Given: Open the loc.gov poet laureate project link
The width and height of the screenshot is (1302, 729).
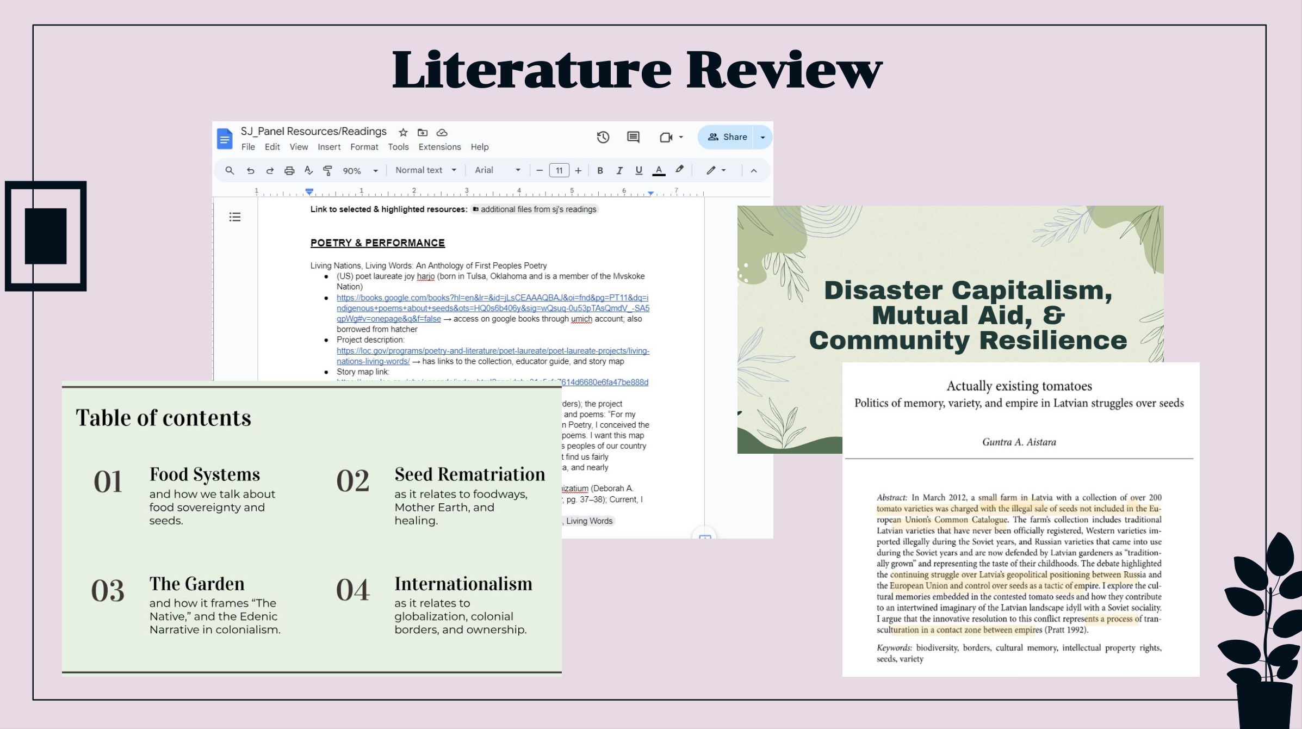Looking at the screenshot, I should pyautogui.click(x=493, y=356).
